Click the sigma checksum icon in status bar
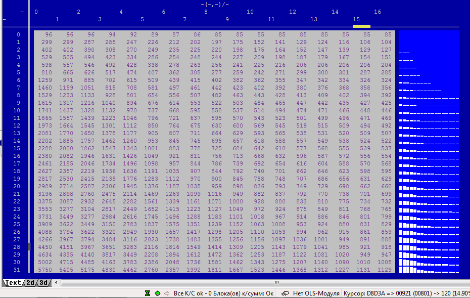The height and width of the screenshot is (298, 470). (x=148, y=293)
